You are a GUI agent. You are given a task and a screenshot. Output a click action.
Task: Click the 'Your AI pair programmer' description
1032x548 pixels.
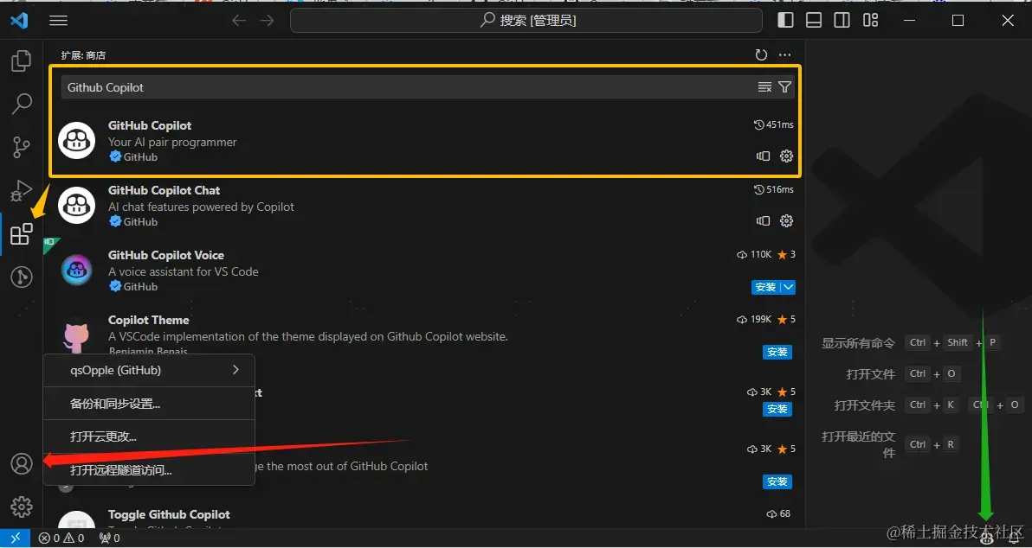pyautogui.click(x=172, y=142)
